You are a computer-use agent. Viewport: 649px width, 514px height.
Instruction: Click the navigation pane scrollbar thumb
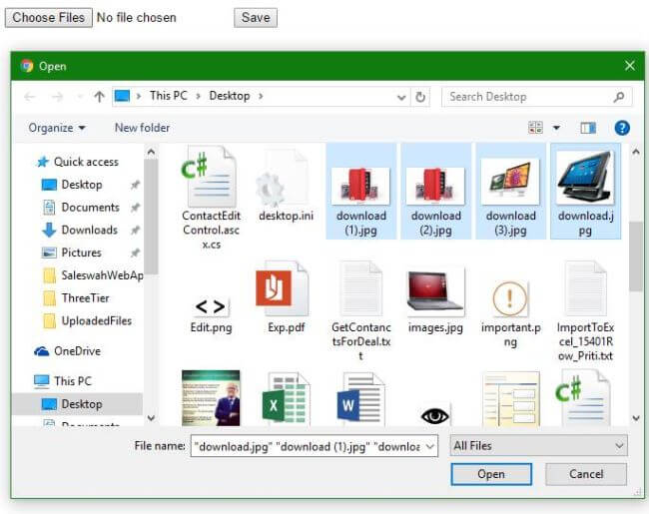coord(151,217)
